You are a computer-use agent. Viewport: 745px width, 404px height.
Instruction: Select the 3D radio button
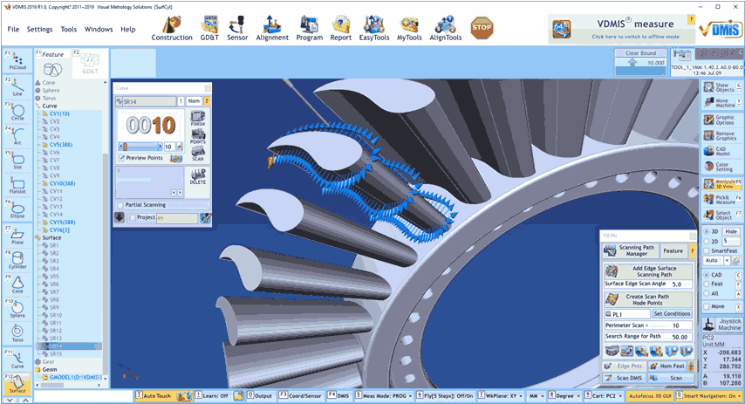[707, 231]
